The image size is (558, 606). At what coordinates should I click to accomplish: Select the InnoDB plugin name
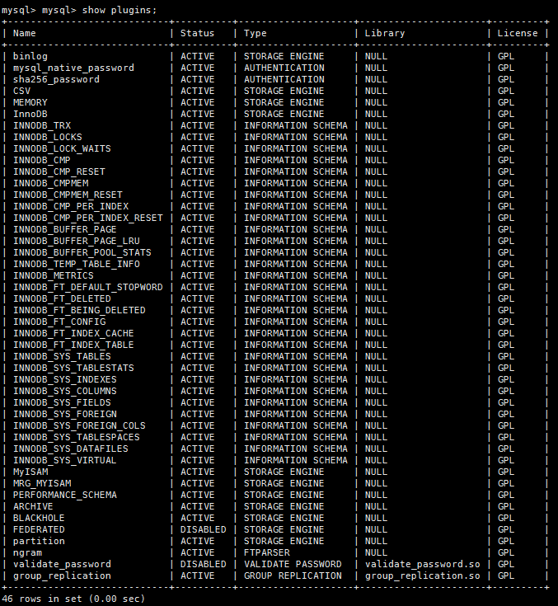pyautogui.click(x=30, y=114)
